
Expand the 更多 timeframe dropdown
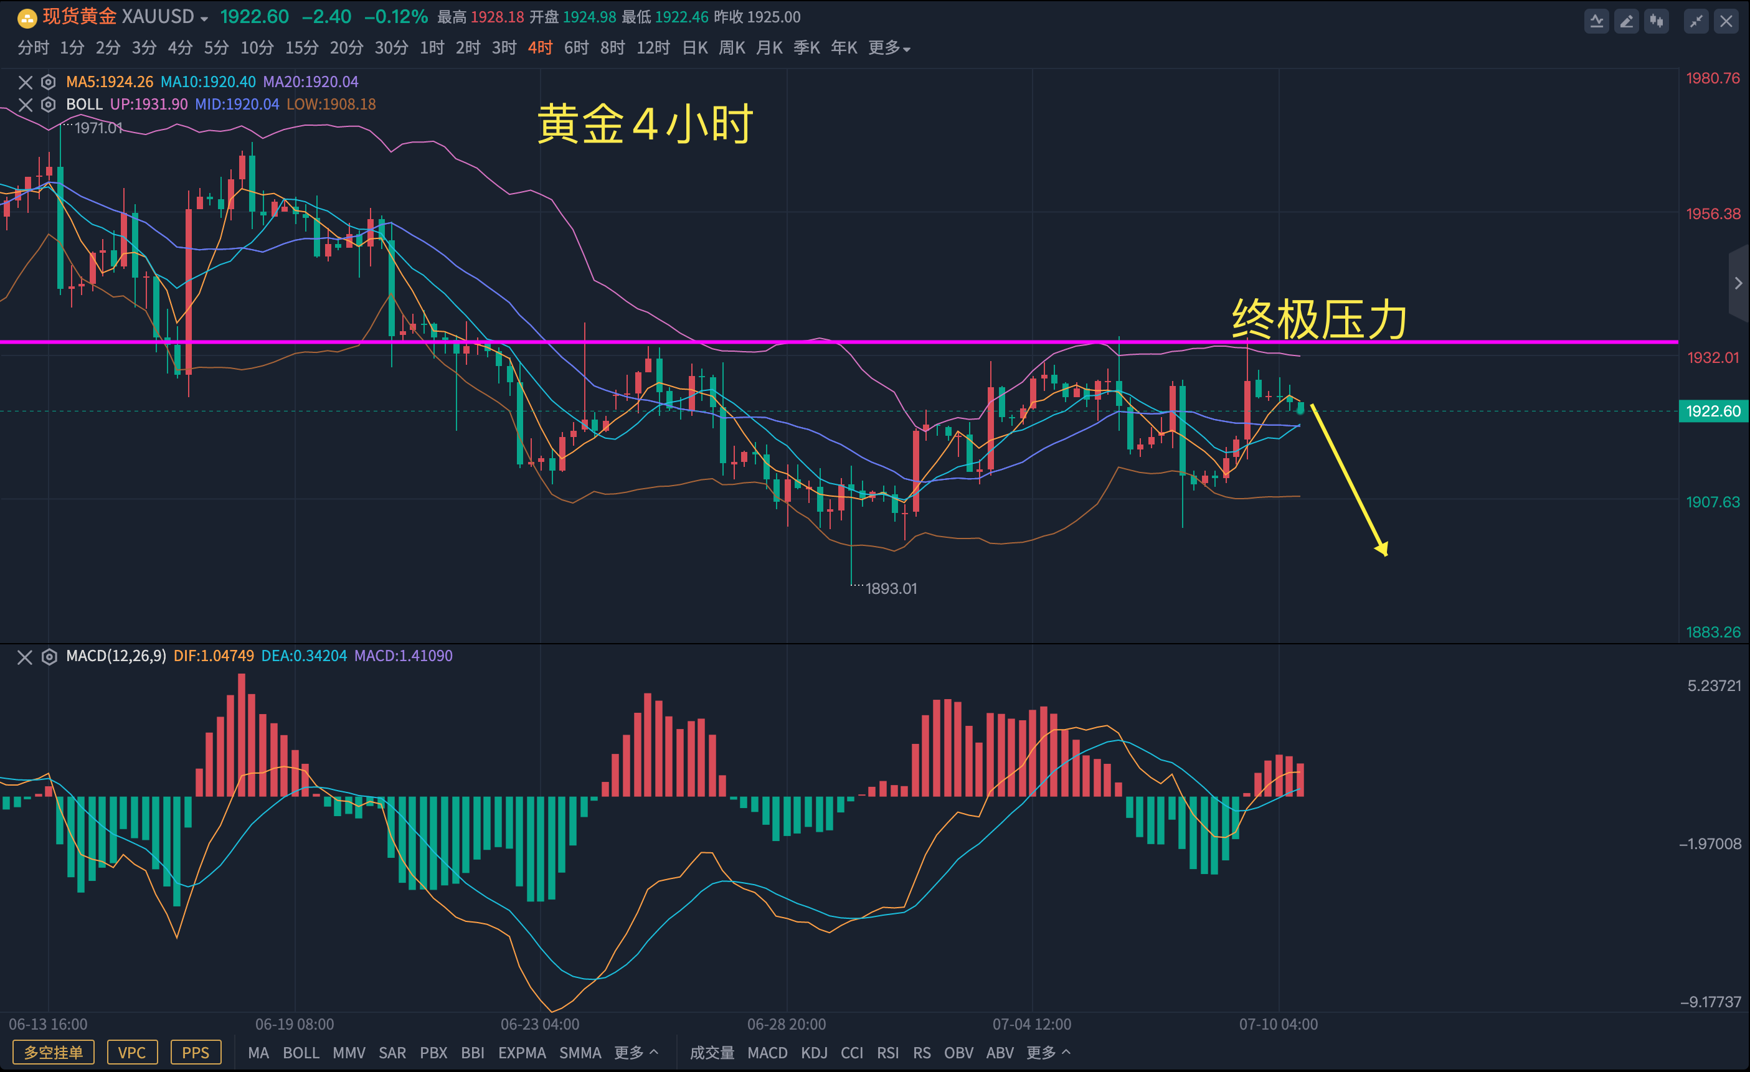tap(889, 47)
